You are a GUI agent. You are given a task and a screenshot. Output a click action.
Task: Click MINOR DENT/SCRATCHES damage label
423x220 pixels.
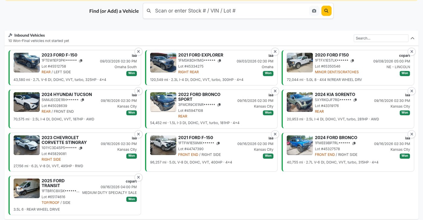(x=337, y=72)
